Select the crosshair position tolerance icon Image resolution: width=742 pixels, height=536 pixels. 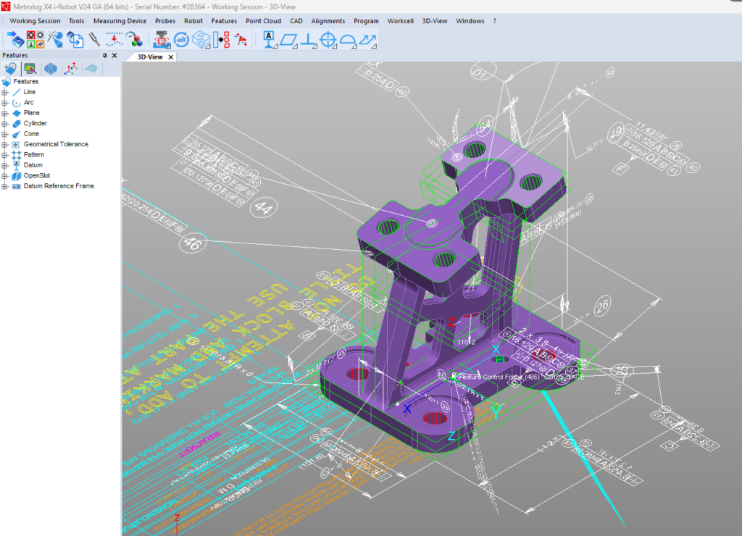328,40
